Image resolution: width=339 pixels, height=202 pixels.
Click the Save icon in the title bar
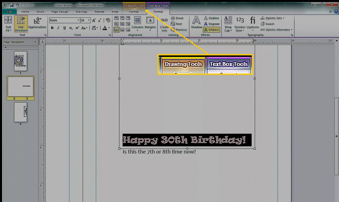(x=11, y=5)
